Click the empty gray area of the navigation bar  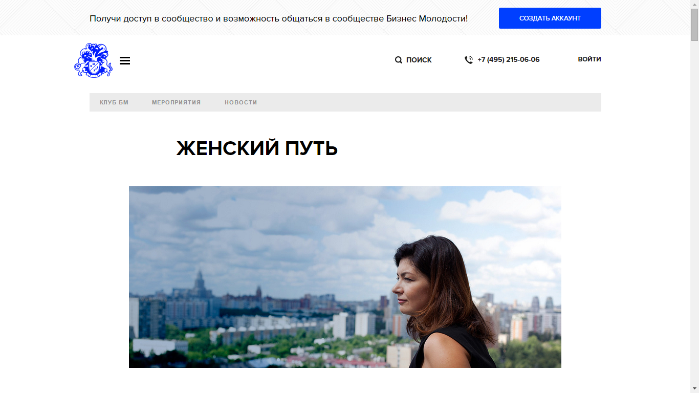tap(430, 102)
